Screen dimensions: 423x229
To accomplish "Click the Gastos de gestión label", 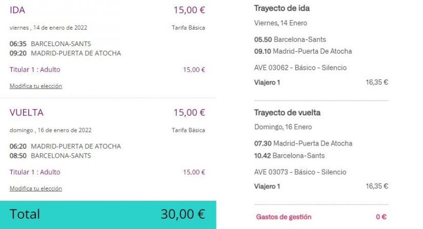I will (284, 217).
